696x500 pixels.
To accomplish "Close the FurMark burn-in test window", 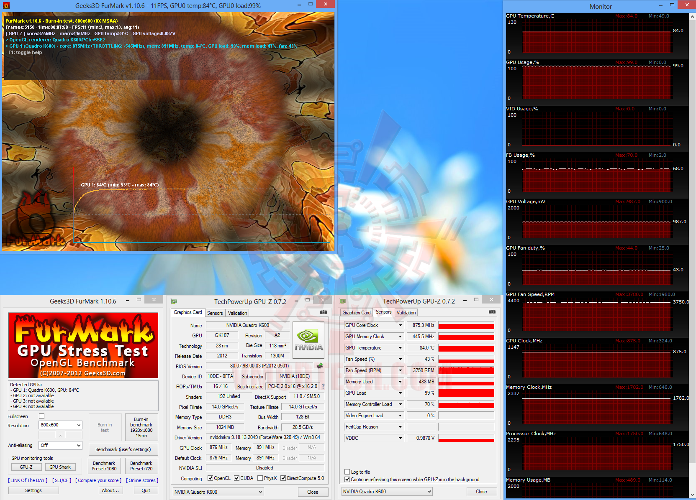I will coord(325,4).
